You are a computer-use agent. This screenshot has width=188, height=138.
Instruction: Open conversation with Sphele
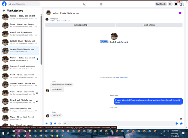point(20,25)
